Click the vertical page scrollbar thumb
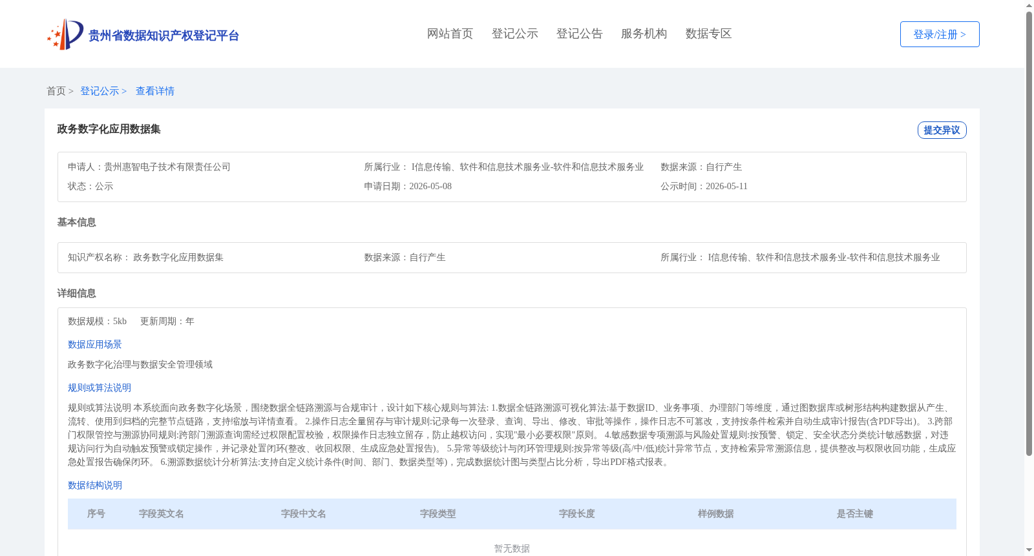The height and width of the screenshot is (556, 1034). click(x=1029, y=234)
